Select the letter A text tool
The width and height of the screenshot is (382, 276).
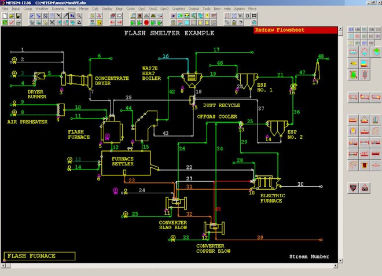(x=79, y=23)
